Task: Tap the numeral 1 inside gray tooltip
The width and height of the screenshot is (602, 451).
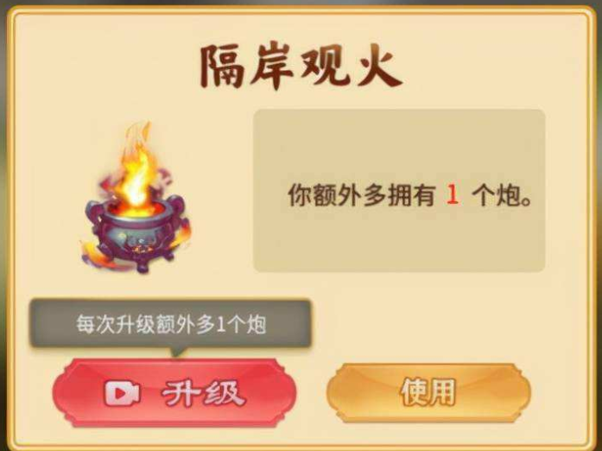Action: [220, 325]
